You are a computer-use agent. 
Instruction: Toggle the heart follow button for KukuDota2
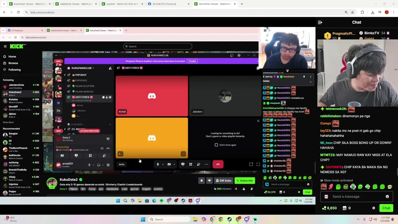click(x=209, y=181)
